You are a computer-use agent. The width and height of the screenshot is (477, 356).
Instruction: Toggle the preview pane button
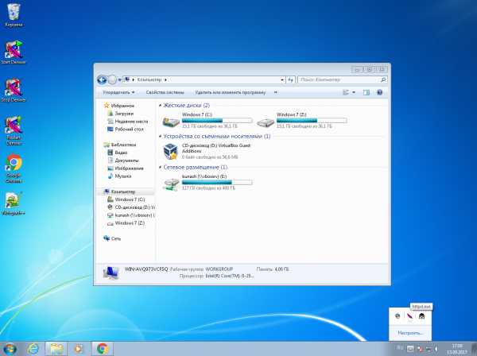(x=366, y=92)
